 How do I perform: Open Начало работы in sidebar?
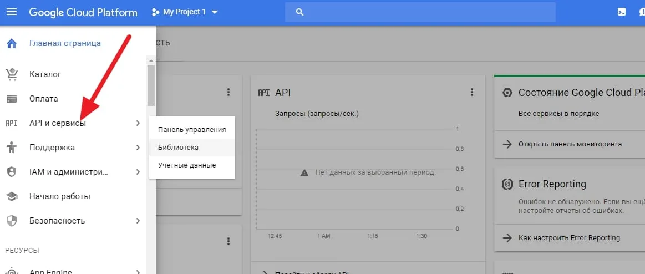[x=60, y=196]
